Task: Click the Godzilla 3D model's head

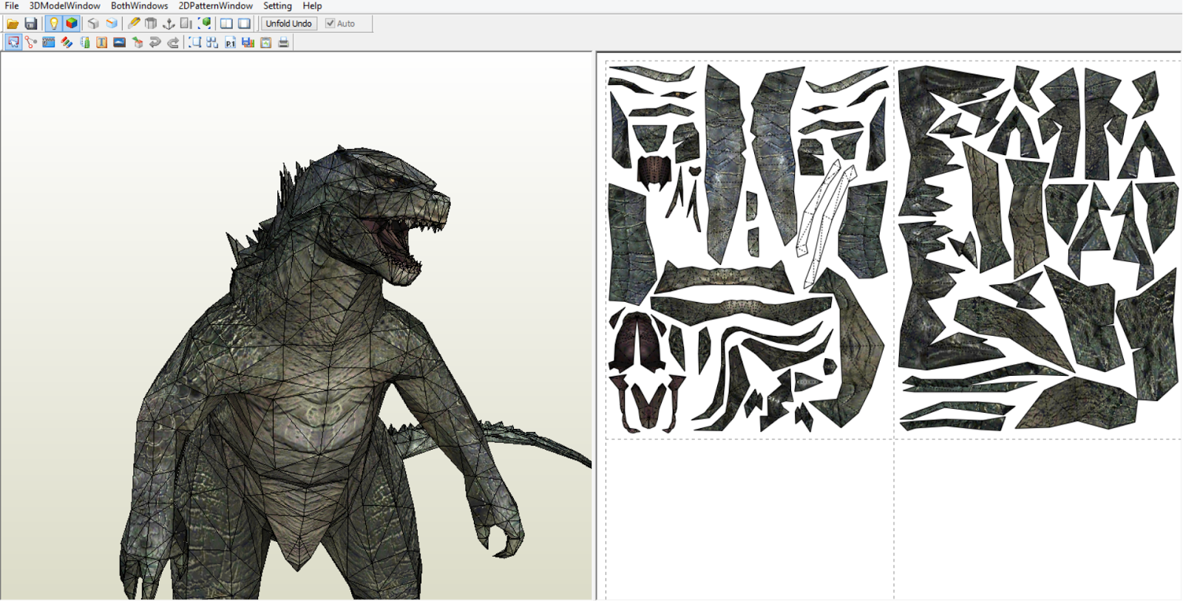Action: [x=377, y=210]
